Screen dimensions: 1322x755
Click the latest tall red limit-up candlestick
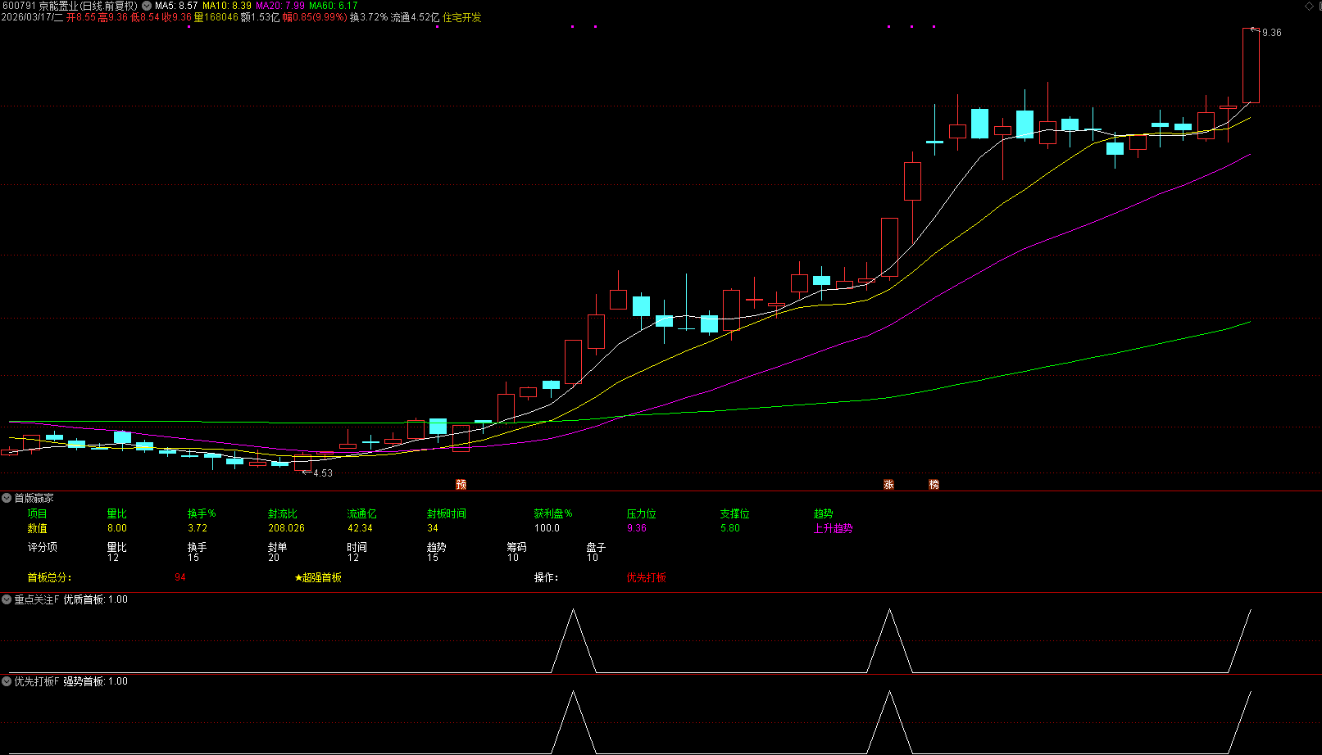click(x=1251, y=66)
